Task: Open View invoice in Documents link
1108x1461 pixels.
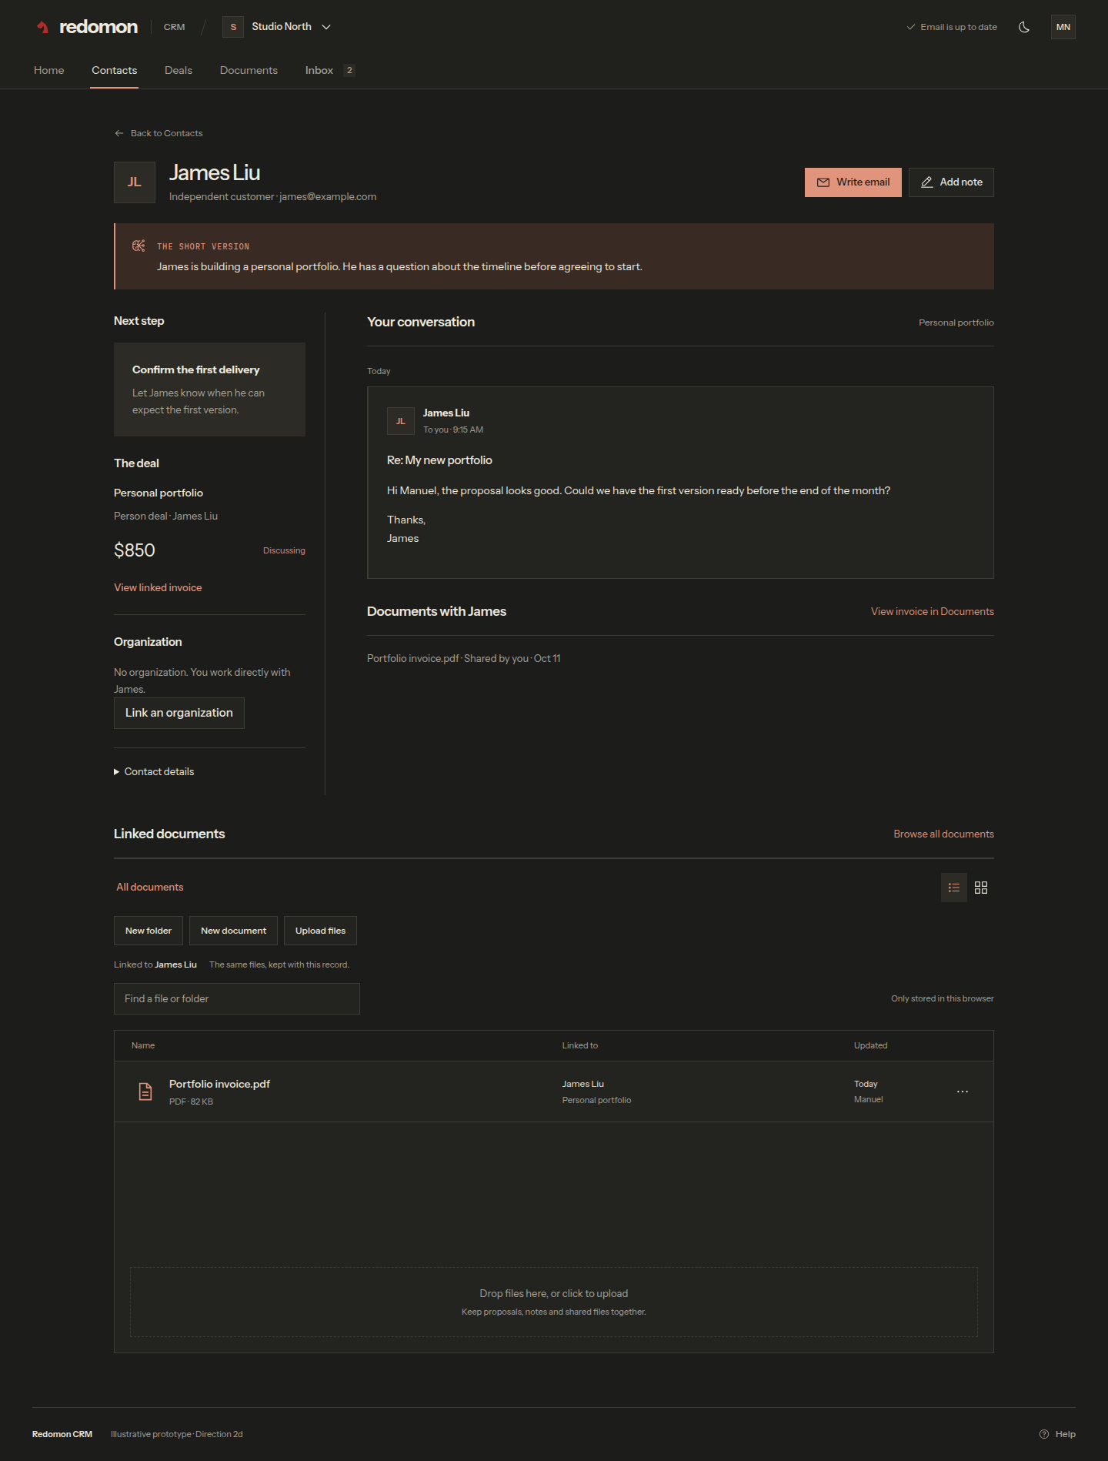Action: coord(933,611)
